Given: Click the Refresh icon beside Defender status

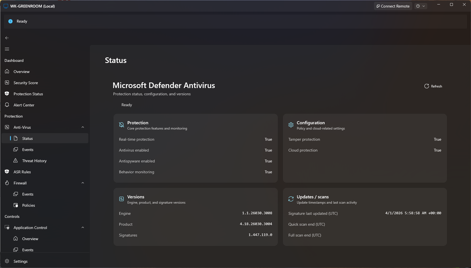Looking at the screenshot, I should [426, 86].
